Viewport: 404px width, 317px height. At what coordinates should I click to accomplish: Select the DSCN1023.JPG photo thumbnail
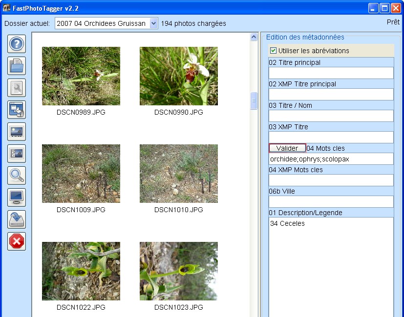tap(179, 271)
